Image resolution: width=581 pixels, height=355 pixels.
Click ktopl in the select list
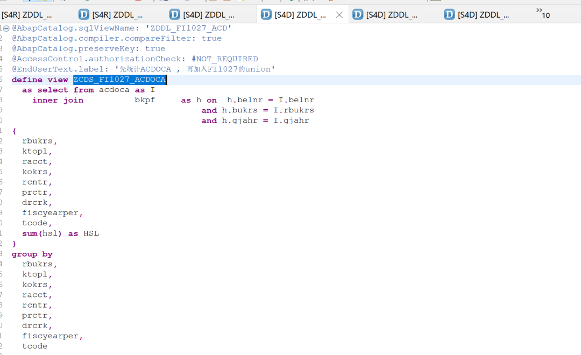35,151
